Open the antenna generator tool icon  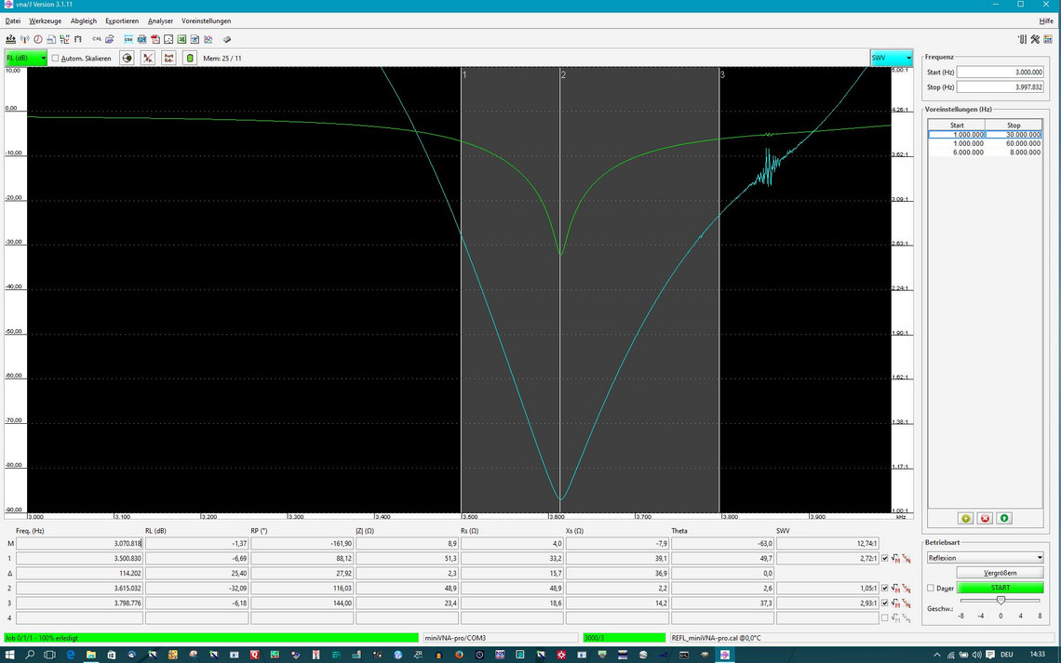click(x=24, y=39)
